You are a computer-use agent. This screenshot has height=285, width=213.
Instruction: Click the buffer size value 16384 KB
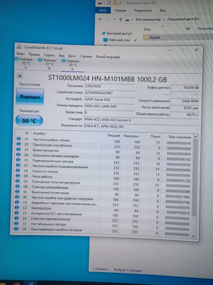[185, 88]
